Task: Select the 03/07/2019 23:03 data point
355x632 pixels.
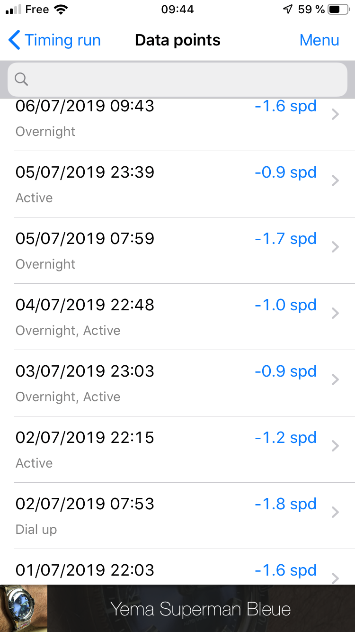Action: pos(177,383)
